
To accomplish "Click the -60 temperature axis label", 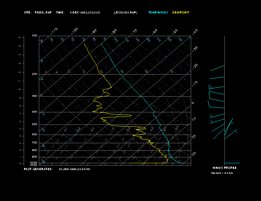I will [155, 32].
